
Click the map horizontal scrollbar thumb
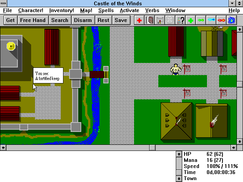(x=153, y=147)
